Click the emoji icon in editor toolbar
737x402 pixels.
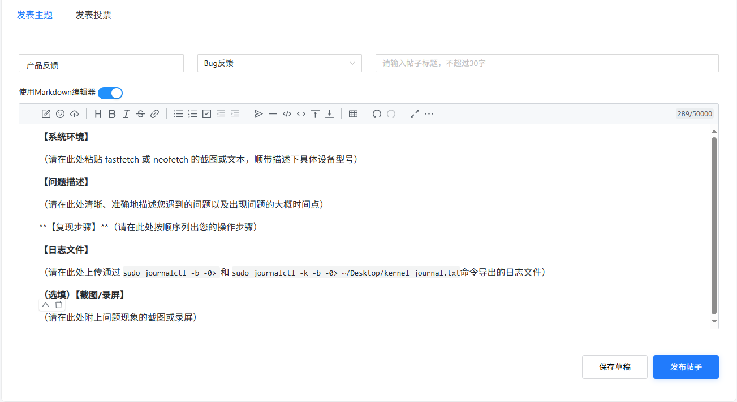(60, 114)
